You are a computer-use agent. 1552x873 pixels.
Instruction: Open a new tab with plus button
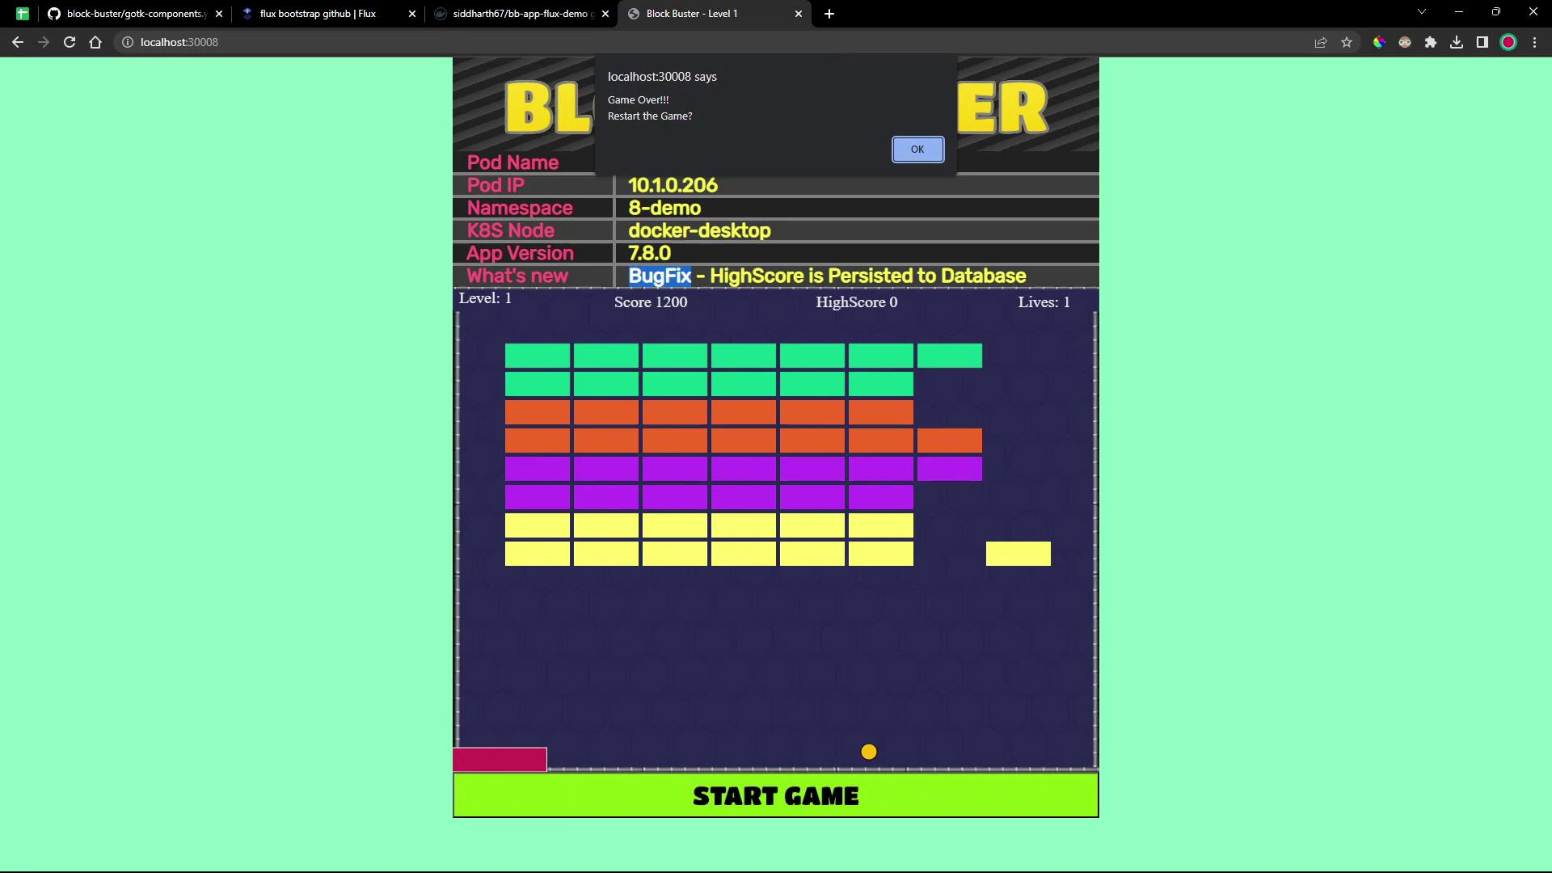(x=829, y=14)
